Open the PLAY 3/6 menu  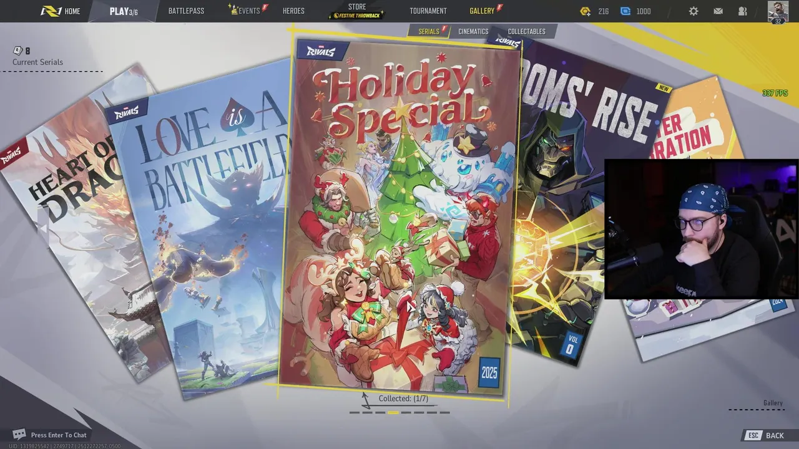124,11
